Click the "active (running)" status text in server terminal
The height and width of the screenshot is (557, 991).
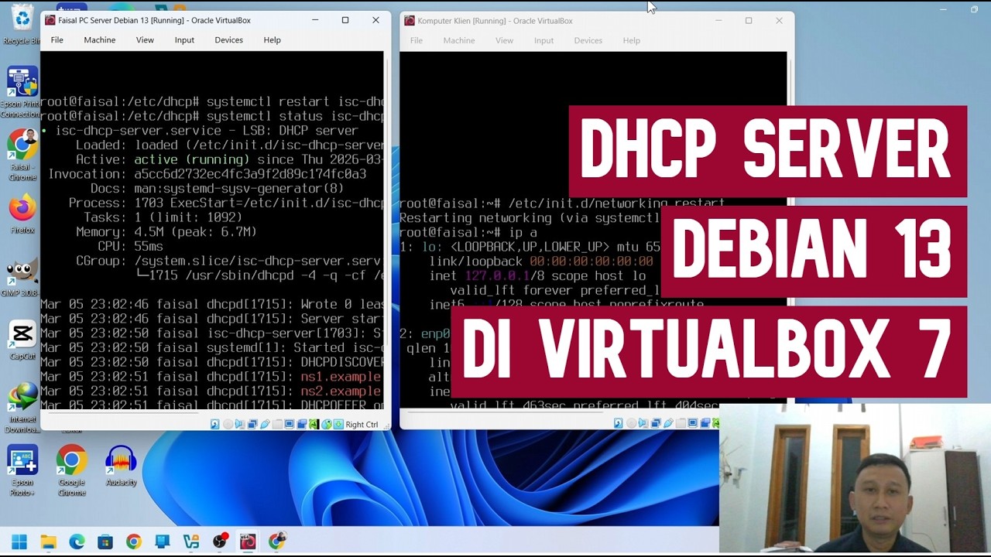tap(192, 159)
